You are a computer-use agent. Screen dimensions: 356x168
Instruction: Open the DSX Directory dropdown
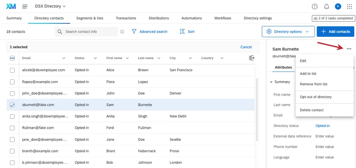pos(49,6)
